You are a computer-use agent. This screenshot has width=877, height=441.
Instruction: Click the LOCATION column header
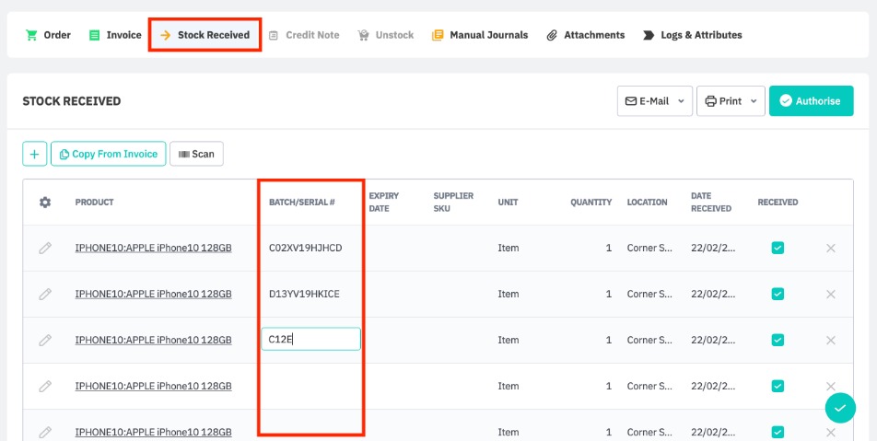pyautogui.click(x=647, y=203)
